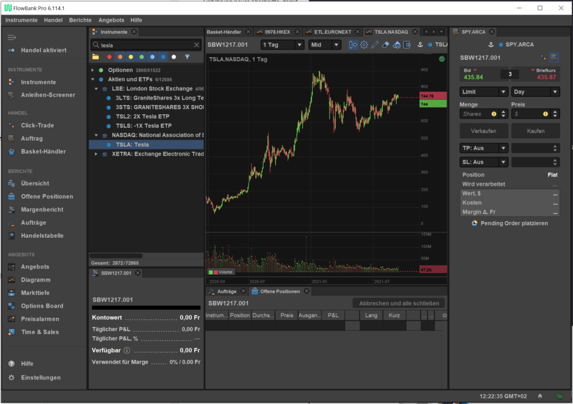This screenshot has width=573, height=404.
Task: Toggle the yellow color filter
Action: [131, 57]
